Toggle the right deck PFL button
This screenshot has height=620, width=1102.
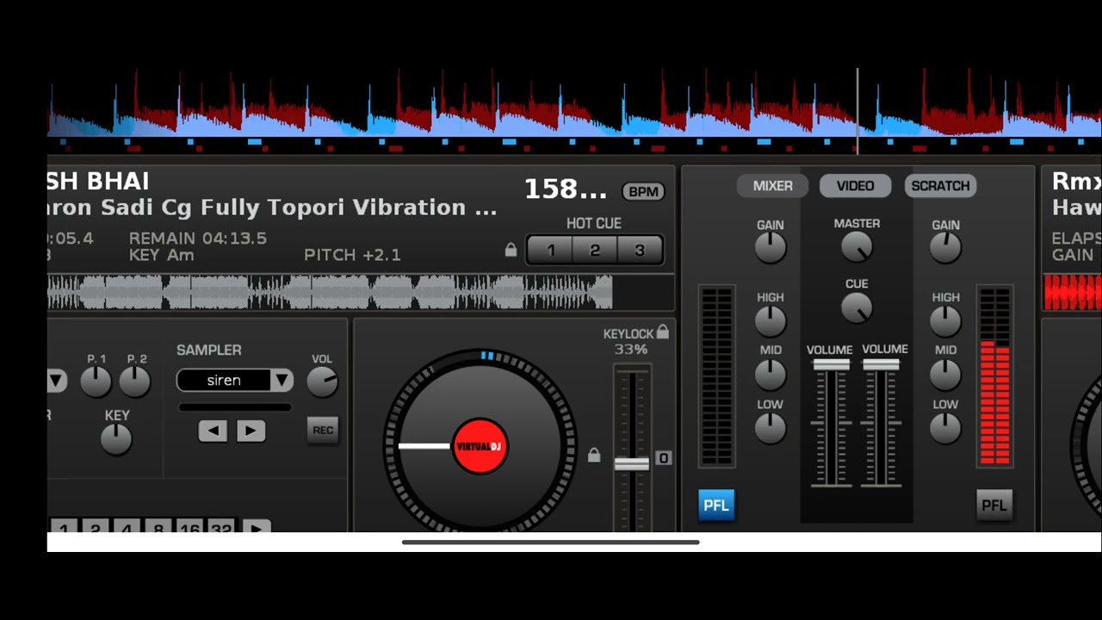(x=994, y=505)
